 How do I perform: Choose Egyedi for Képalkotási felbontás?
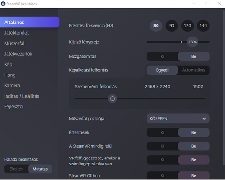[x=162, y=70]
